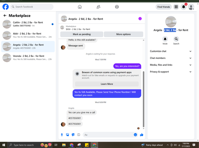
Task: Open Caitlin's rental conversation
Action: 28,24
